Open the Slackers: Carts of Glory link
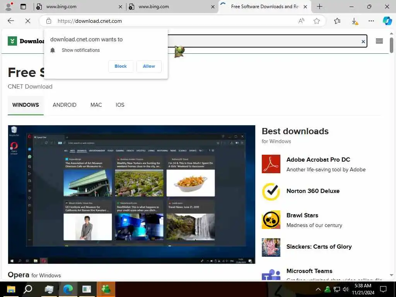This screenshot has height=297, width=396. click(x=319, y=247)
